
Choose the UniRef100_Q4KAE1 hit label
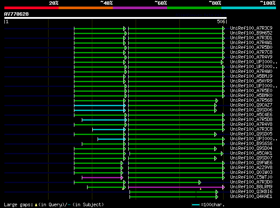[251, 197]
